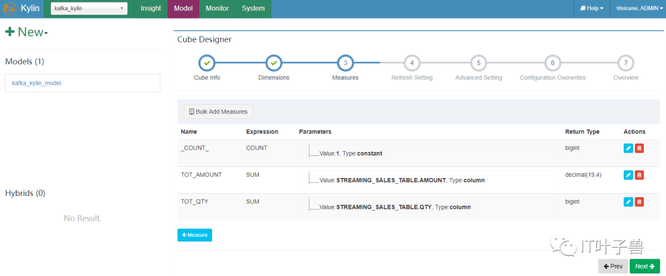Click the SUM expression for TOT_QTY
Viewport: 666px width, 276px height.
point(252,201)
